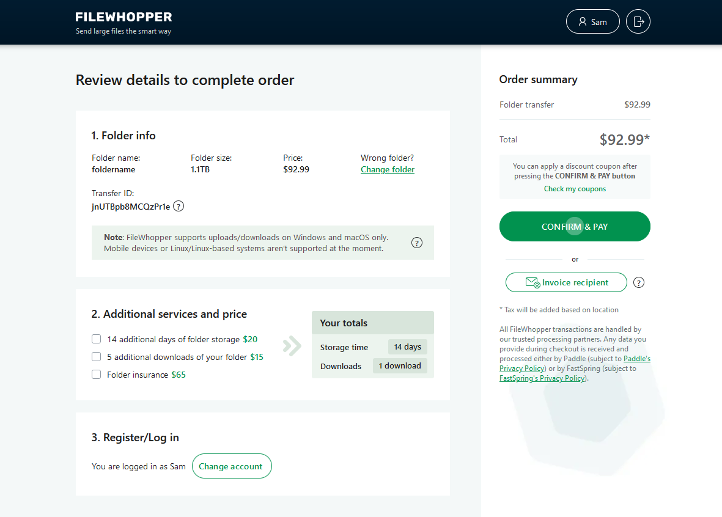Tick the Folder insurance checkbox
Viewport: 722px width, 517px height.
coord(96,374)
